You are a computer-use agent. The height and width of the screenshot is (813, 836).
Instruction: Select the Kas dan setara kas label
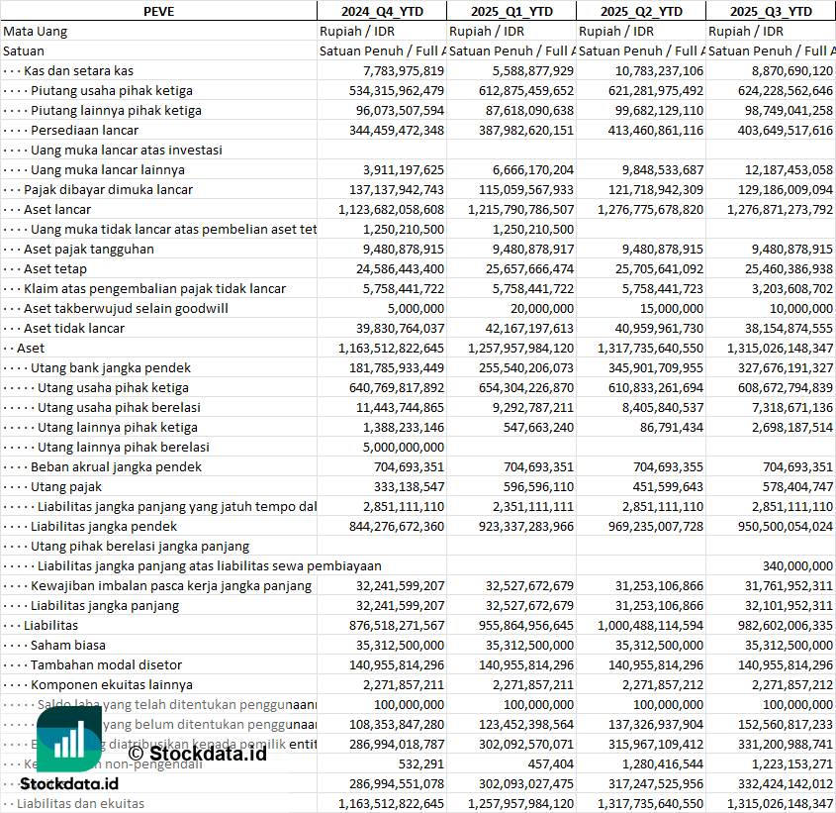[78, 71]
